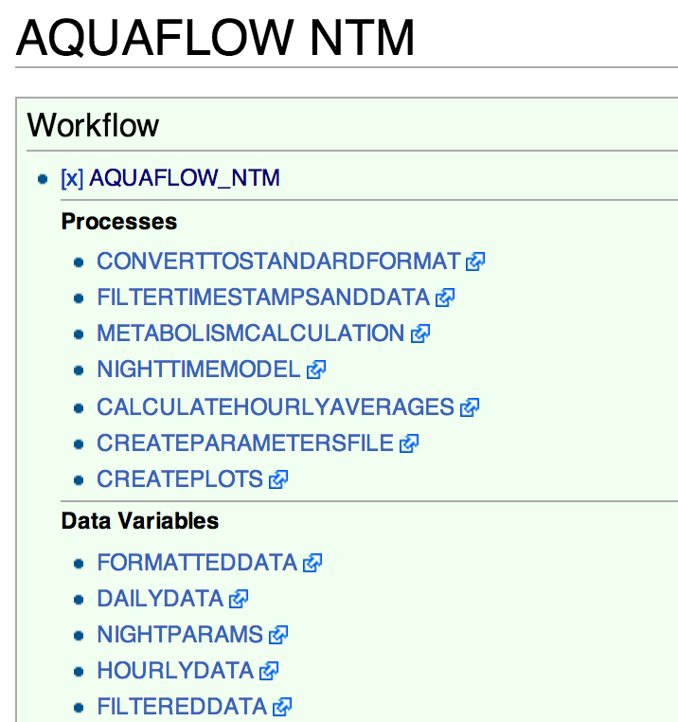Click external link icon beside HOURLYDATA

point(269,672)
